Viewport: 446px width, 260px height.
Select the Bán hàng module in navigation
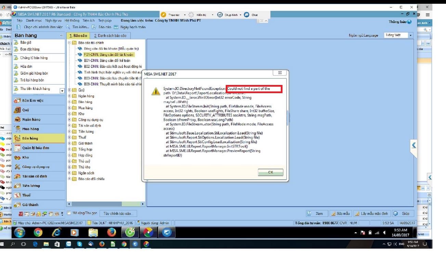[39, 138]
